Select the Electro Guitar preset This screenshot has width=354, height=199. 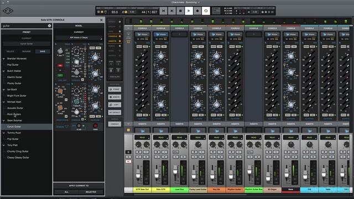(14, 77)
